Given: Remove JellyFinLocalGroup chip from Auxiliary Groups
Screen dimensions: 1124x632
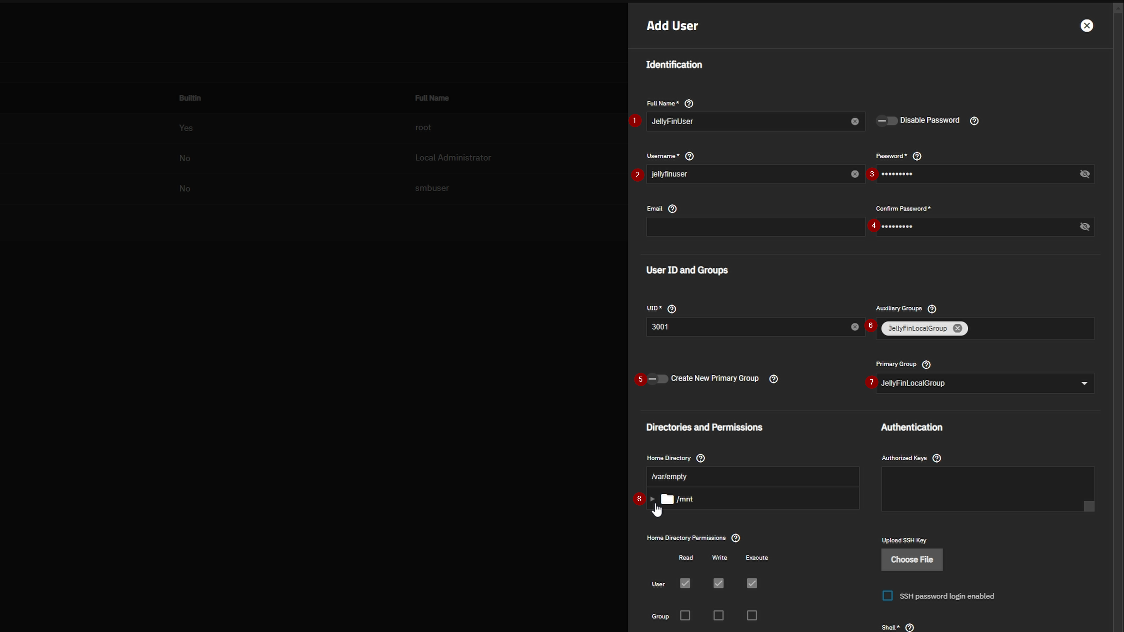Looking at the screenshot, I should 957,328.
